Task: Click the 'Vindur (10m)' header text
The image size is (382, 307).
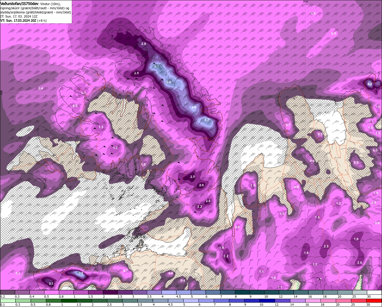Action: point(50,4)
